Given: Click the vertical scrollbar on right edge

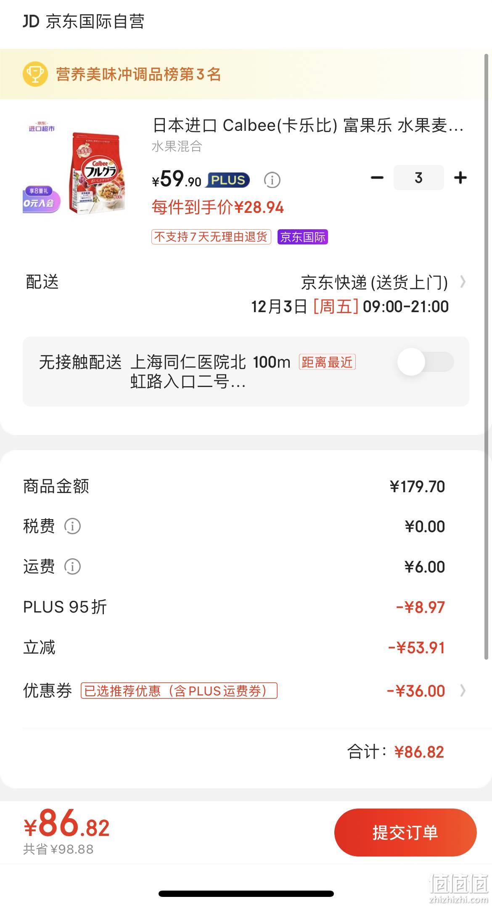Looking at the screenshot, I should click(x=487, y=358).
